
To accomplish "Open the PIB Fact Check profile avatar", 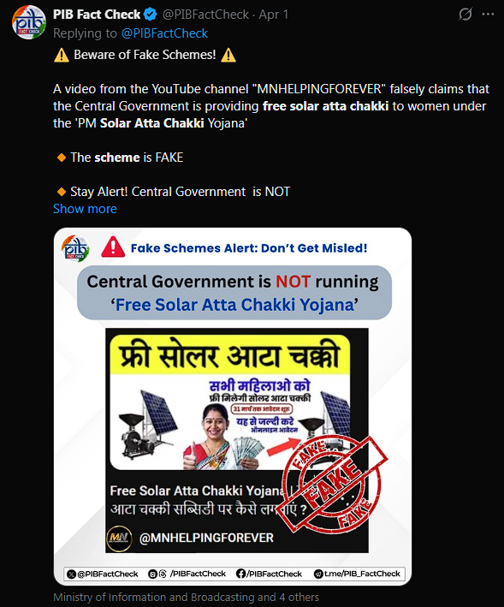I will coord(29,22).
